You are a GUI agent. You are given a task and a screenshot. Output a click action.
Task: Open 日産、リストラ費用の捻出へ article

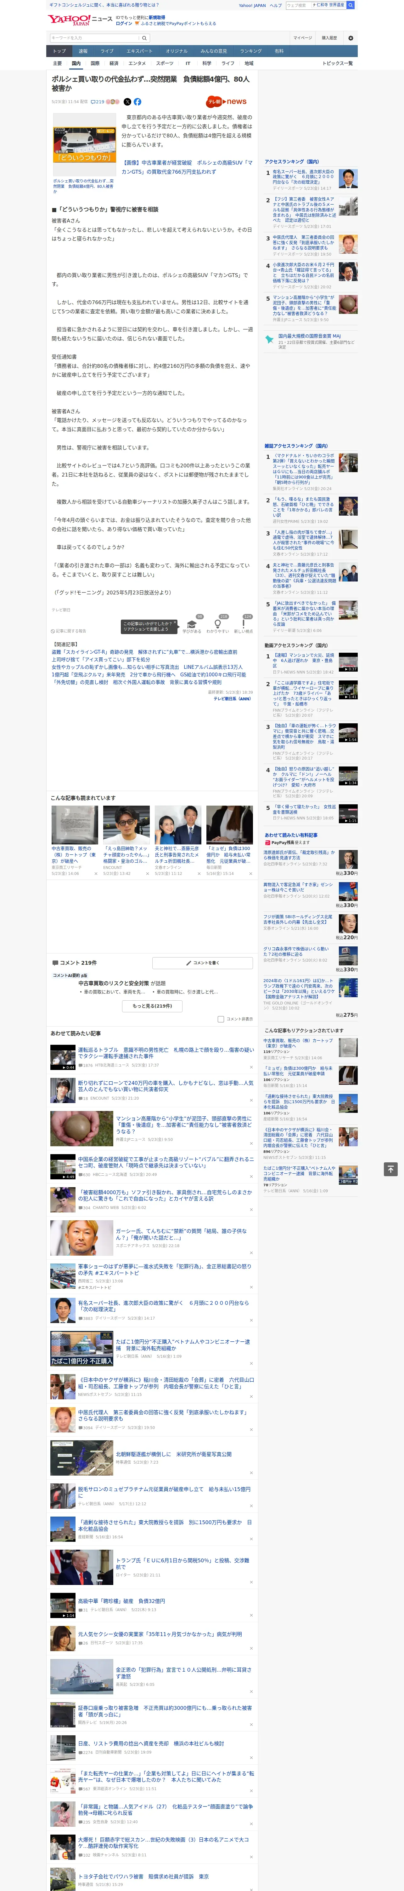tap(151, 1744)
